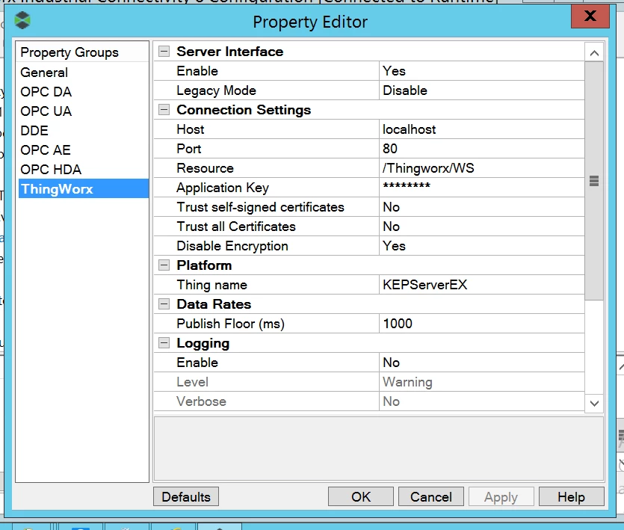Image resolution: width=624 pixels, height=530 pixels.
Task: Select Trust all Certificates label
Action: (236, 227)
